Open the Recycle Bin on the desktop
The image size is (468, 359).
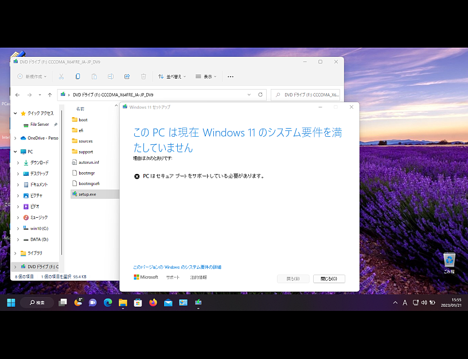(x=449, y=263)
